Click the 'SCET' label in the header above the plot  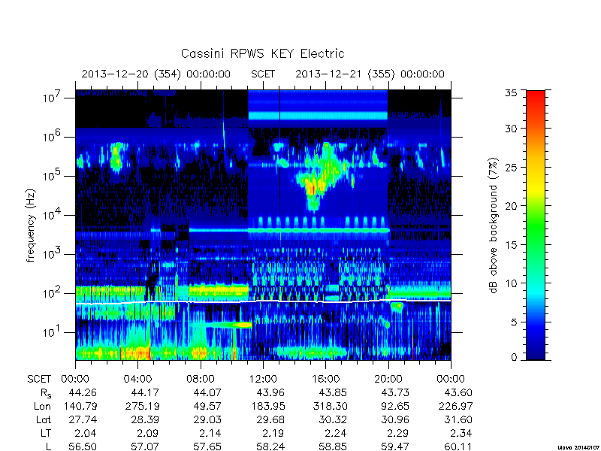263,74
